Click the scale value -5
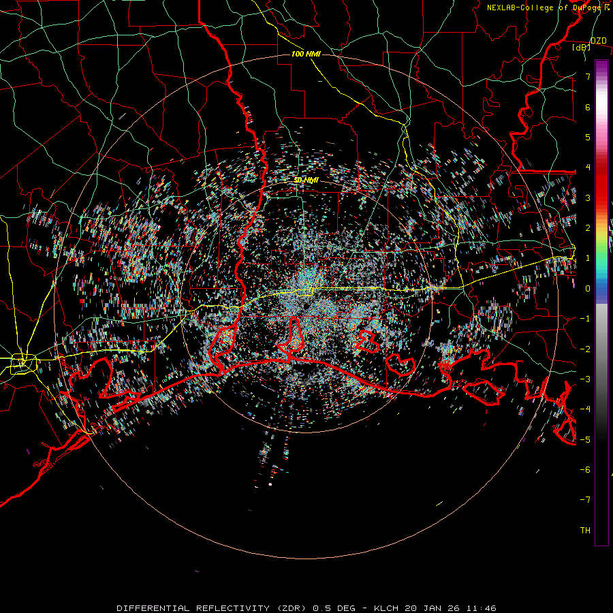Screen dimensions: 613x613 [x=585, y=439]
